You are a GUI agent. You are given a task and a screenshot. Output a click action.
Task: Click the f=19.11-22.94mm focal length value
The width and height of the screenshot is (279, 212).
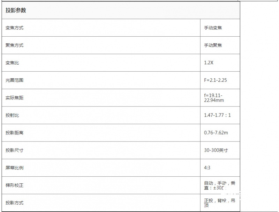coord(214,98)
